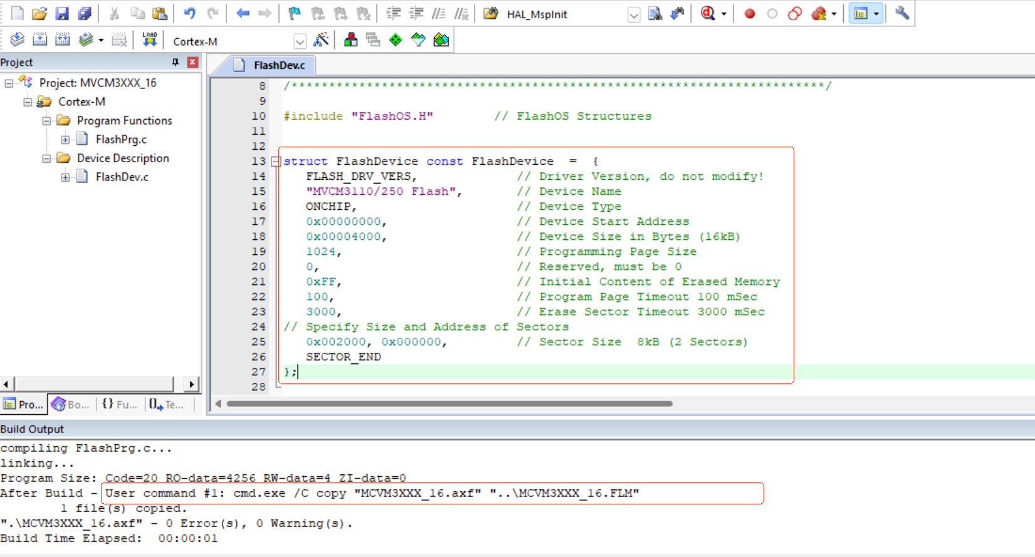1035x557 pixels.
Task: Pin the Project panel
Action: tap(176, 62)
